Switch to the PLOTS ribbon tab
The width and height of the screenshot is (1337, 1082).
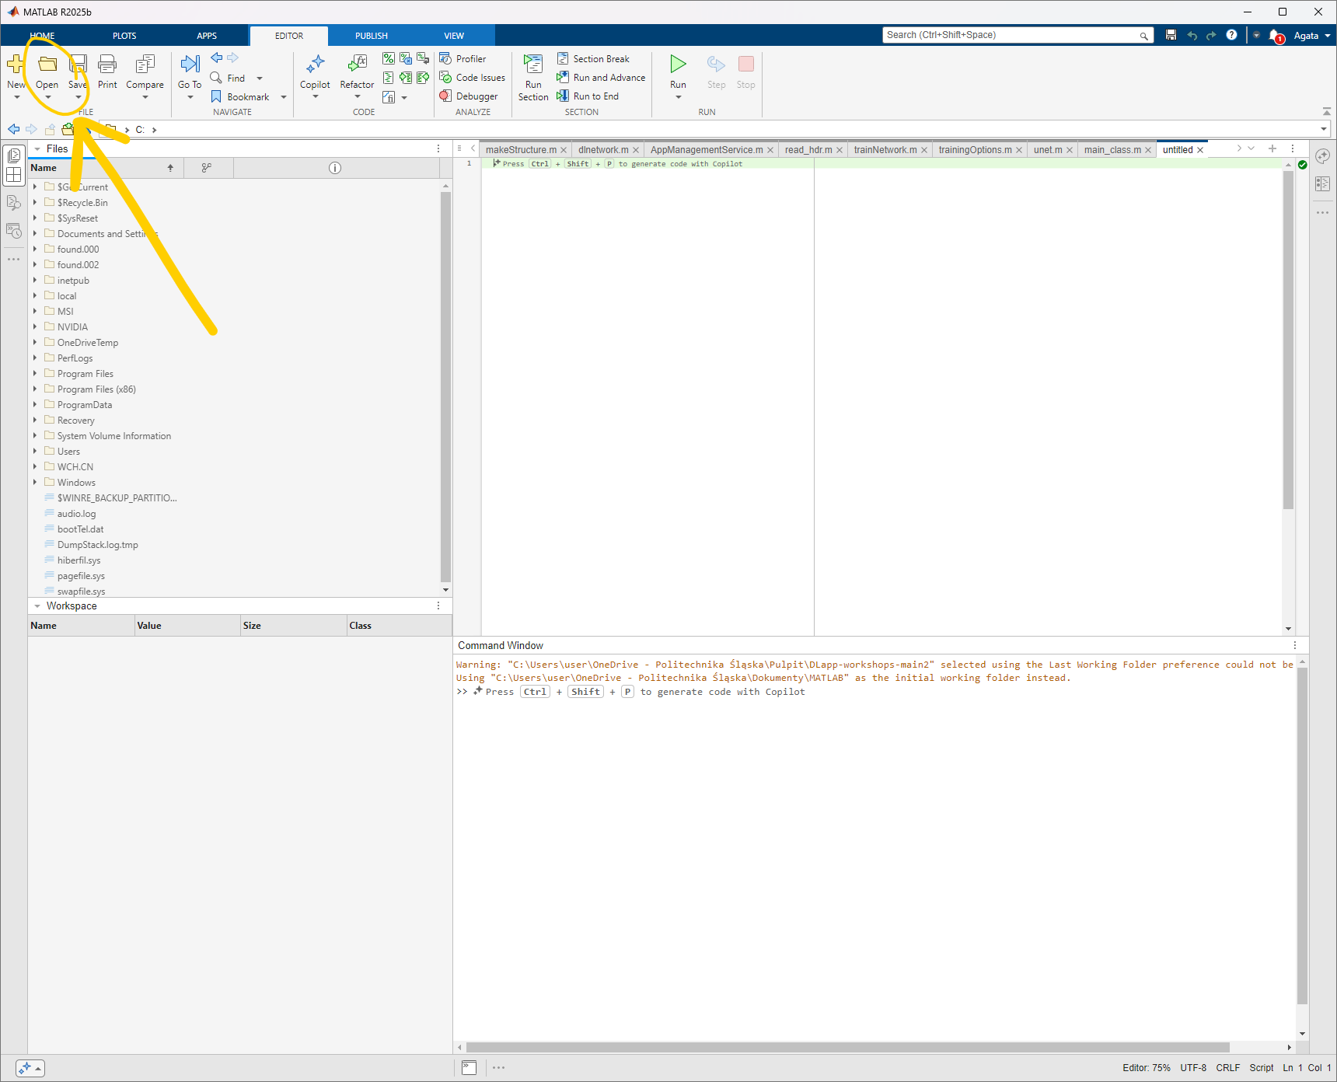(x=124, y=36)
